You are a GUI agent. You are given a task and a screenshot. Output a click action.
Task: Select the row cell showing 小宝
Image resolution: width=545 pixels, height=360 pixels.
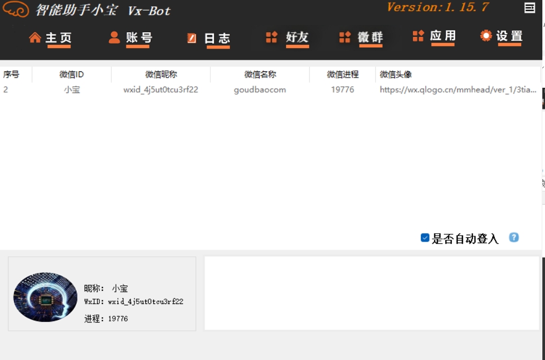coord(72,90)
